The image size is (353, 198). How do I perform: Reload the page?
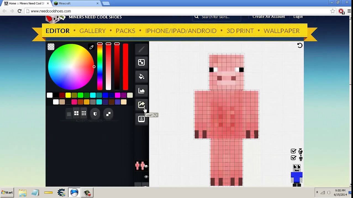[x=19, y=11]
